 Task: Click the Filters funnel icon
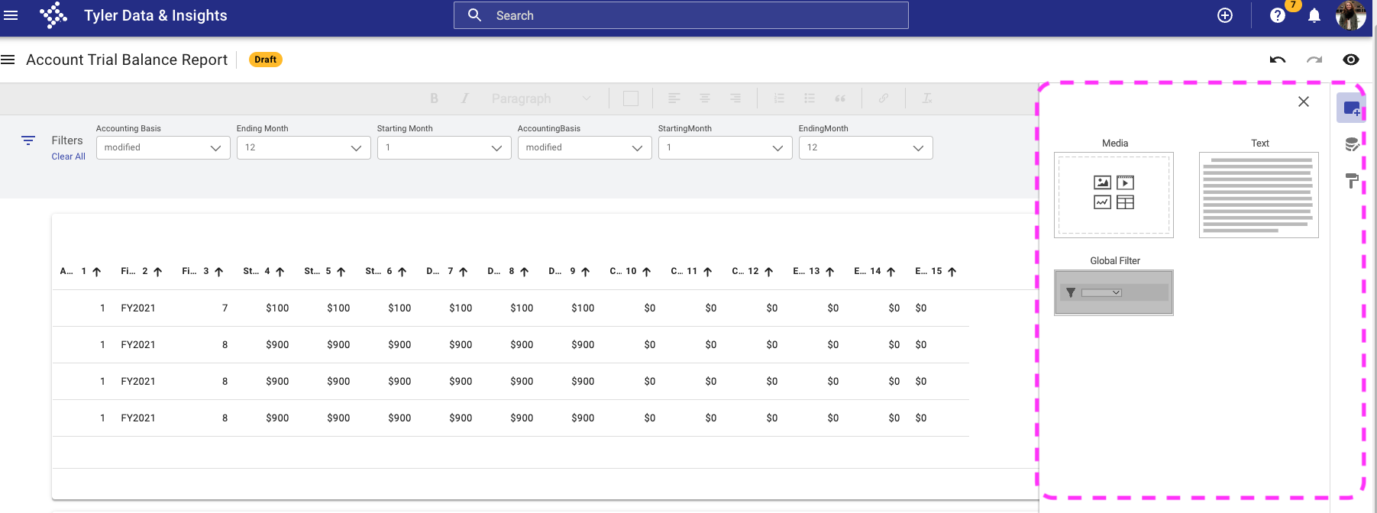tap(28, 140)
